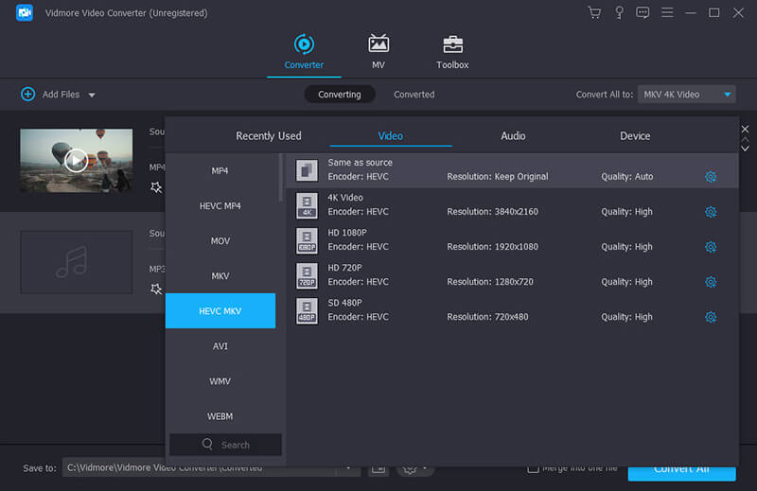The height and width of the screenshot is (491, 757).
Task: Expand the Convert All to format dropdown
Action: click(x=727, y=95)
